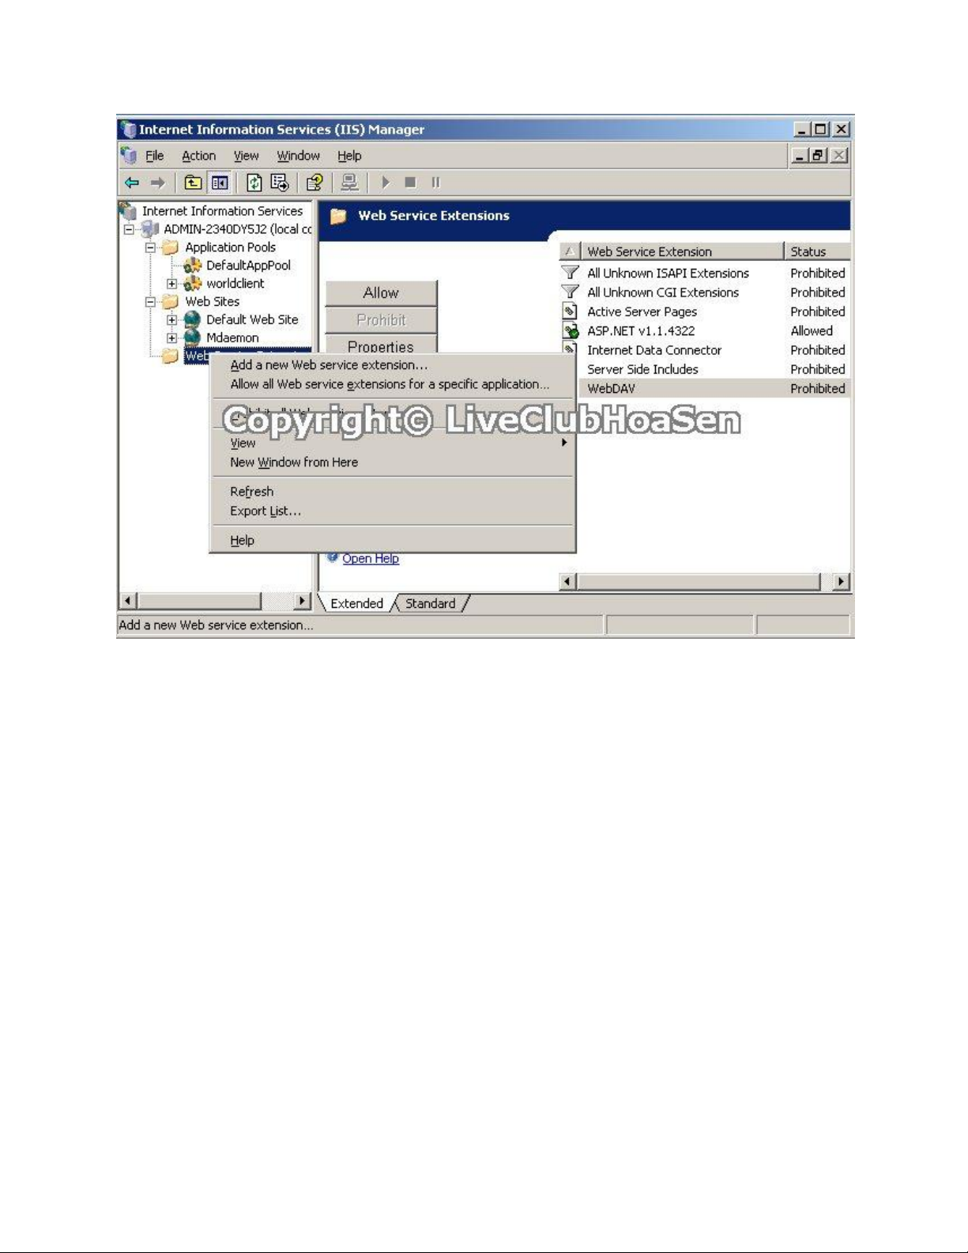Click the Start (play) toolbar icon
968x1253 pixels.
(x=386, y=183)
